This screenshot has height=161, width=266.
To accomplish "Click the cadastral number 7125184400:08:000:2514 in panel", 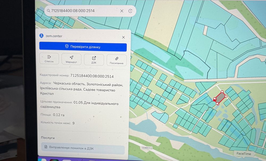I will pos(92,76).
